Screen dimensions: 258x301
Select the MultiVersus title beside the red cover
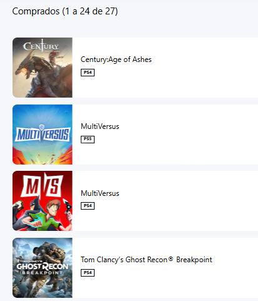click(100, 193)
